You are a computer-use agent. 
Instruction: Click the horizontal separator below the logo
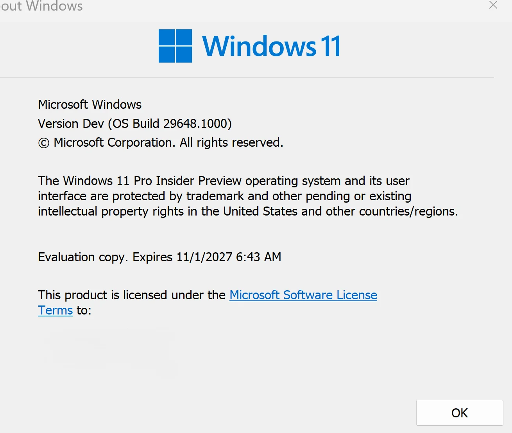(x=247, y=77)
